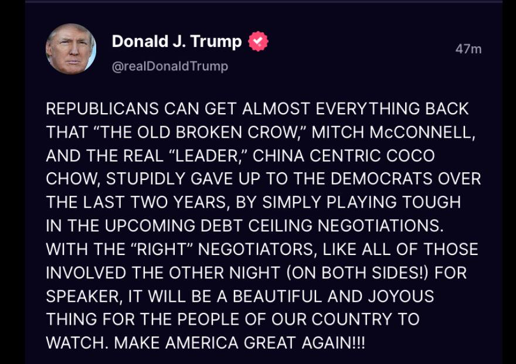Click the text "CHINA CENTRIC COCO"
The height and width of the screenshot is (364, 516).
point(344,156)
